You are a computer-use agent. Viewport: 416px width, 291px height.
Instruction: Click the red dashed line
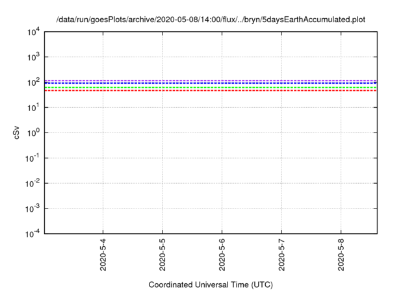[211, 91]
